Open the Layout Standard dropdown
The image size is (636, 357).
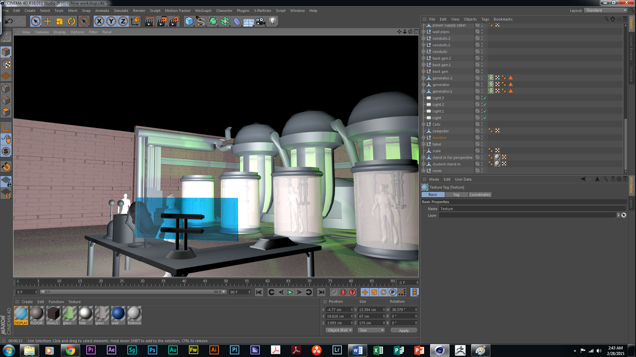click(x=606, y=10)
